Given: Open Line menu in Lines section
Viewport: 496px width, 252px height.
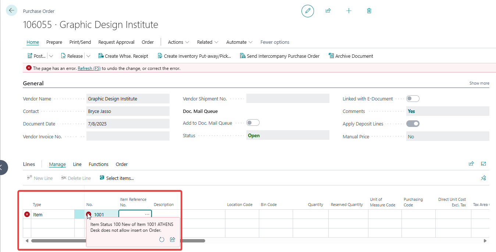Looking at the screenshot, I should point(77,164).
